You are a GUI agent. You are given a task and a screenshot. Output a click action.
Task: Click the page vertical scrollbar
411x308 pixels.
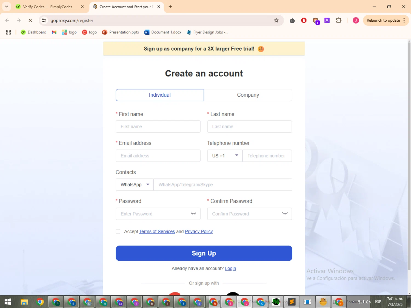click(x=409, y=156)
